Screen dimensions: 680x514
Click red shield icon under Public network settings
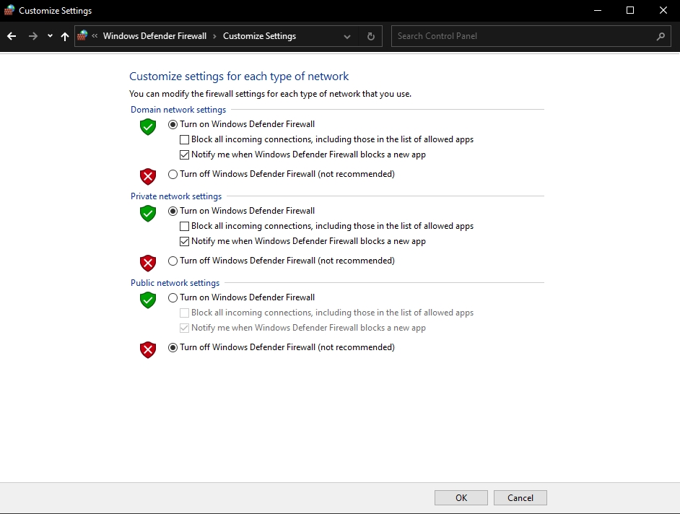pos(148,350)
